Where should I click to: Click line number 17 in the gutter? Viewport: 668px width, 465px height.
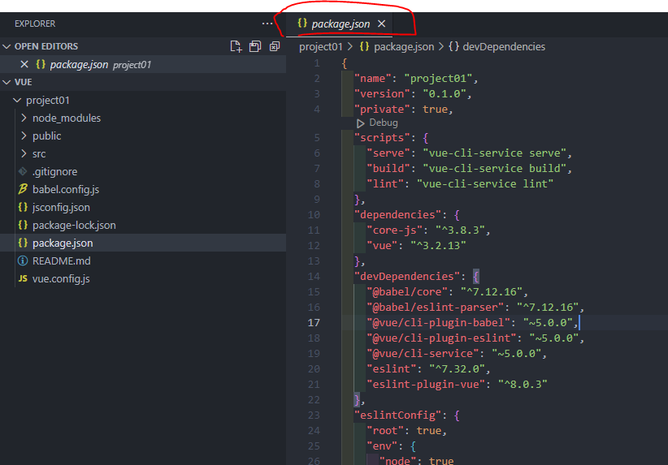(314, 322)
